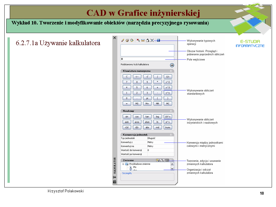The height and width of the screenshot is (207, 276).
Task: Click the down scroll arrow in Zmienne list
Action: click(x=172, y=169)
